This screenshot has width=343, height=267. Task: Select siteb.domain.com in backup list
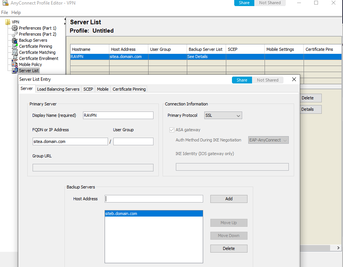pos(154,214)
